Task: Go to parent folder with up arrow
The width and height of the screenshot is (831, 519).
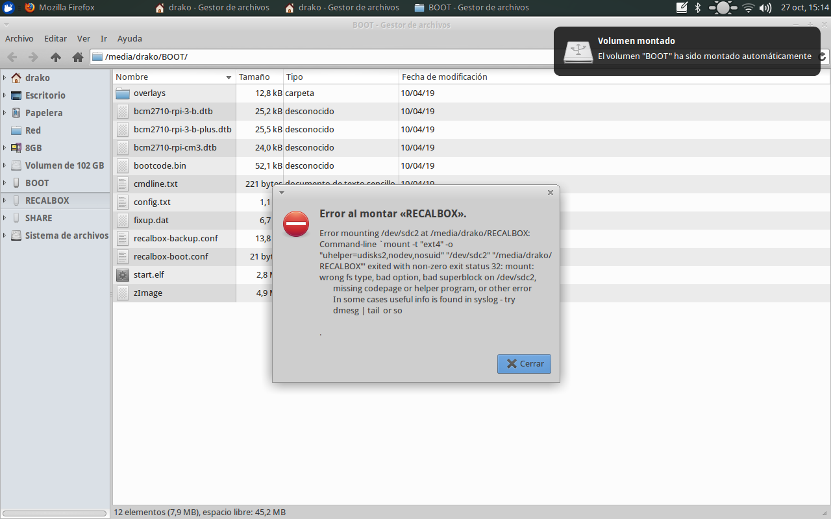Action: click(x=56, y=57)
